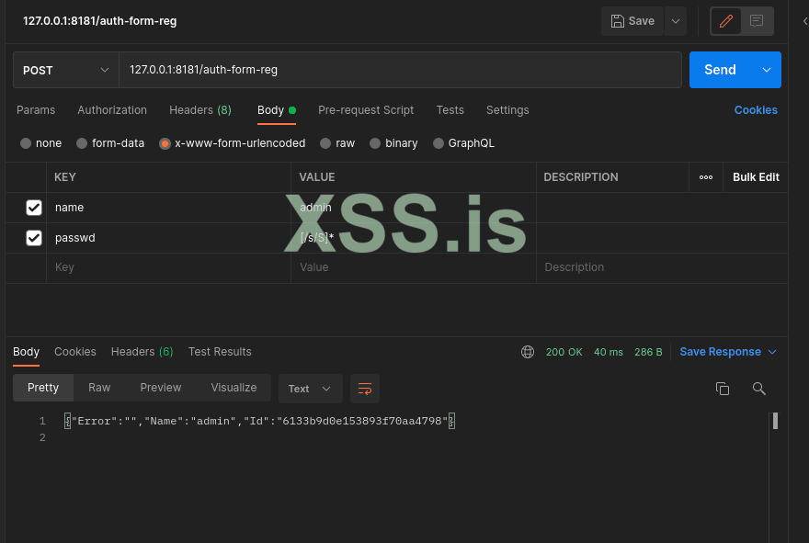Open the comments icon

click(x=757, y=21)
